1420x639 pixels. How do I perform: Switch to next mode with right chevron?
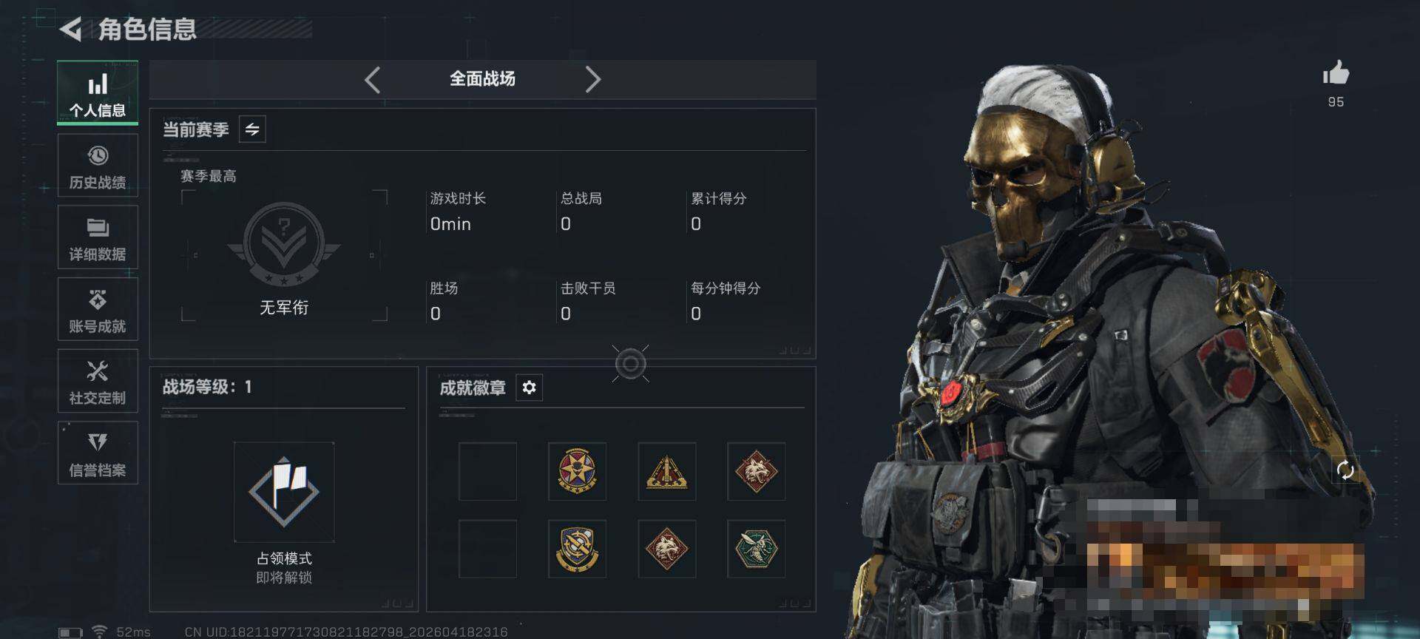point(592,79)
